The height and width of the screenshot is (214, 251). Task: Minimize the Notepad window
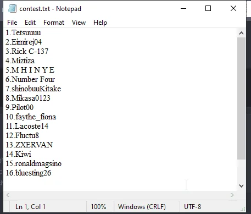tap(183, 8)
